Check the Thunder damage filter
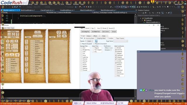This screenshot has height=105, width=187. tap(82, 70)
